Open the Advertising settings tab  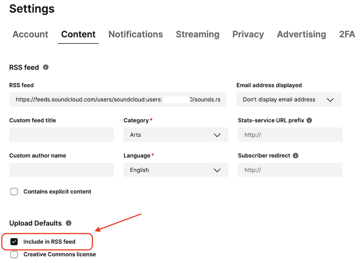click(x=301, y=34)
